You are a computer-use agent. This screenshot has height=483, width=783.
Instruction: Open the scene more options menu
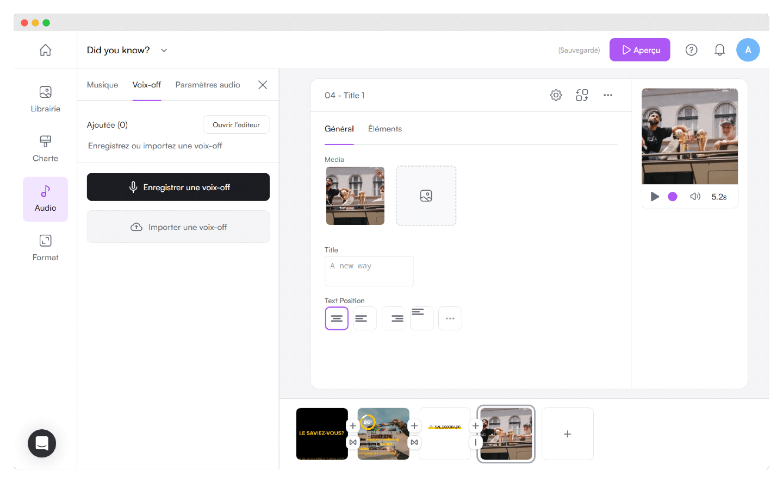(608, 95)
